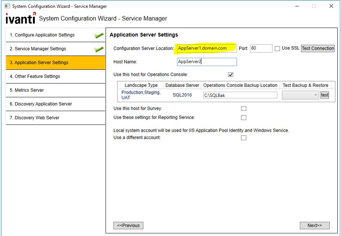Image resolution: width=341 pixels, height=236 pixels.
Task: Uncheck Use this host for Operations Console
Action: coord(231,75)
